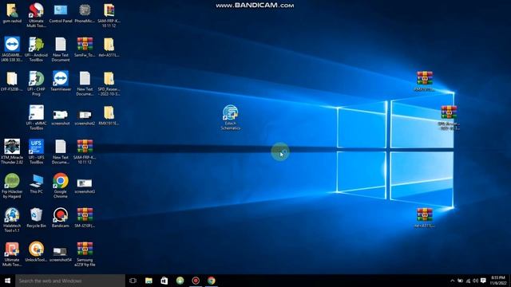Launch the UnlockTool shortcut
This screenshot has width=511, height=287.
[36, 252]
